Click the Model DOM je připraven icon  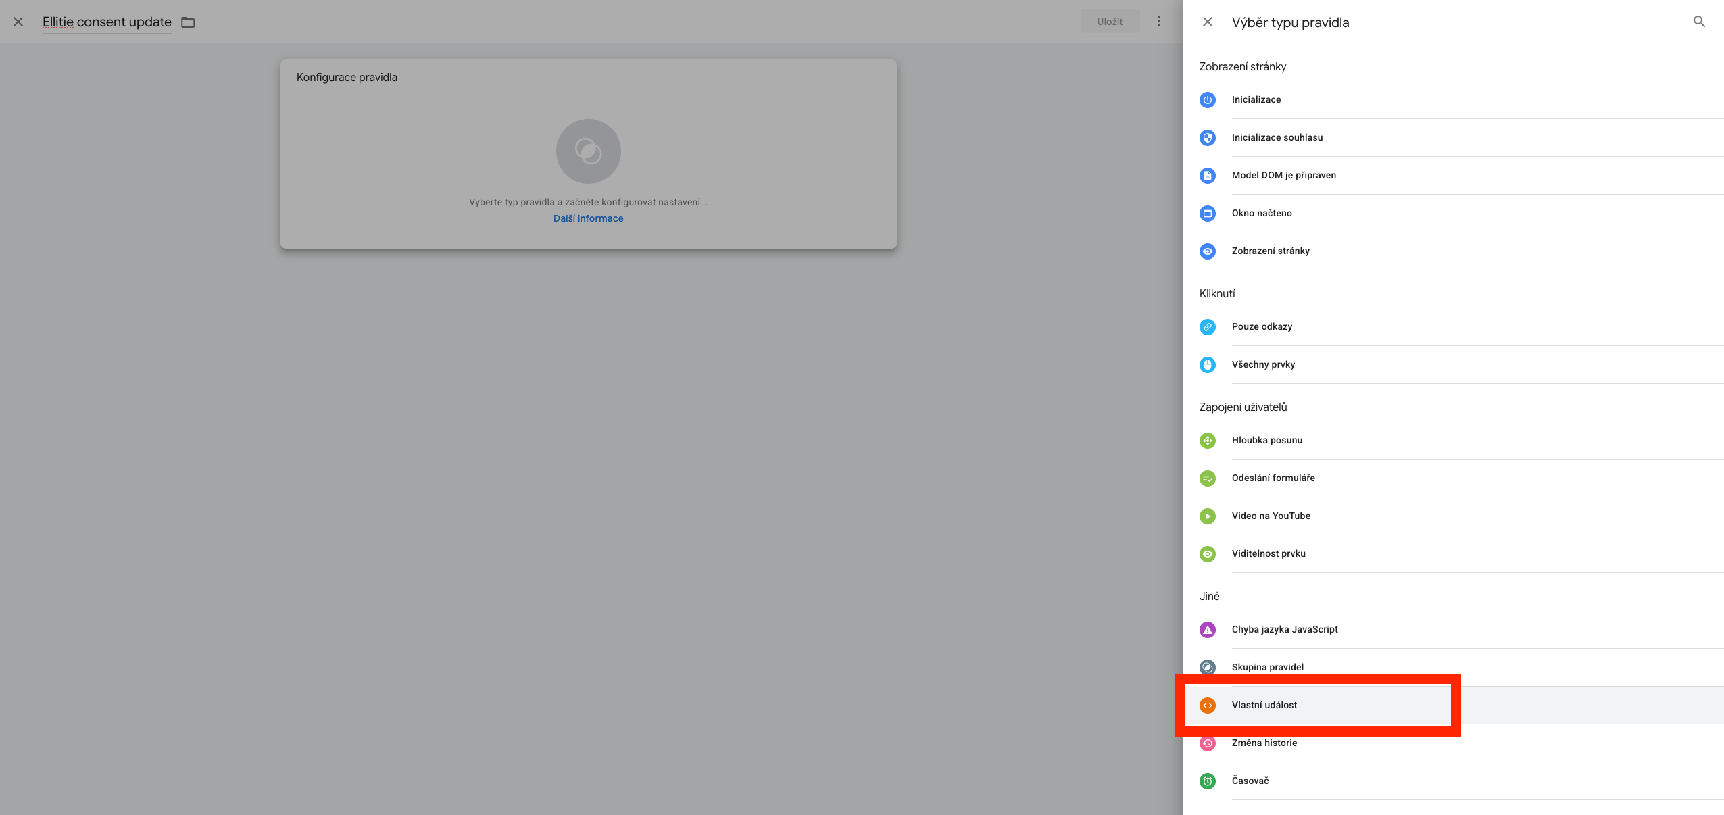1208,175
